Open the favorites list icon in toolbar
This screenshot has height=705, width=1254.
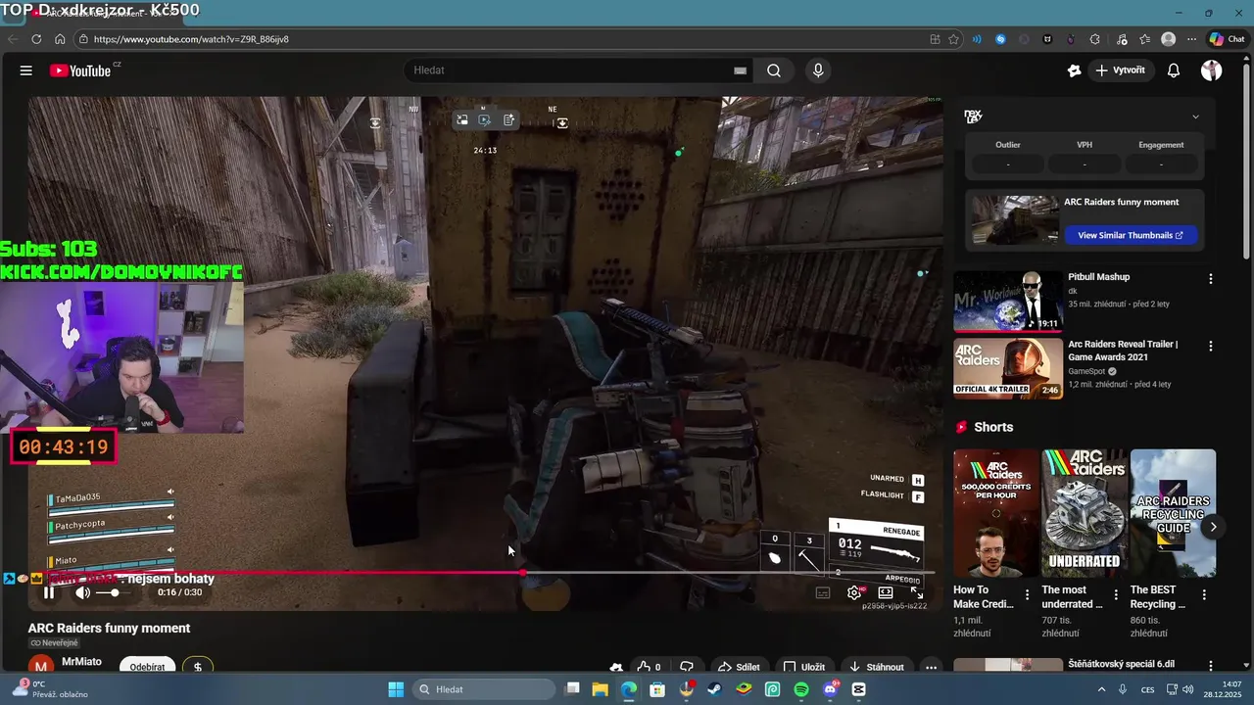pyautogui.click(x=1144, y=39)
